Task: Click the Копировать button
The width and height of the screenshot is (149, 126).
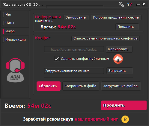Action: [x=119, y=49]
